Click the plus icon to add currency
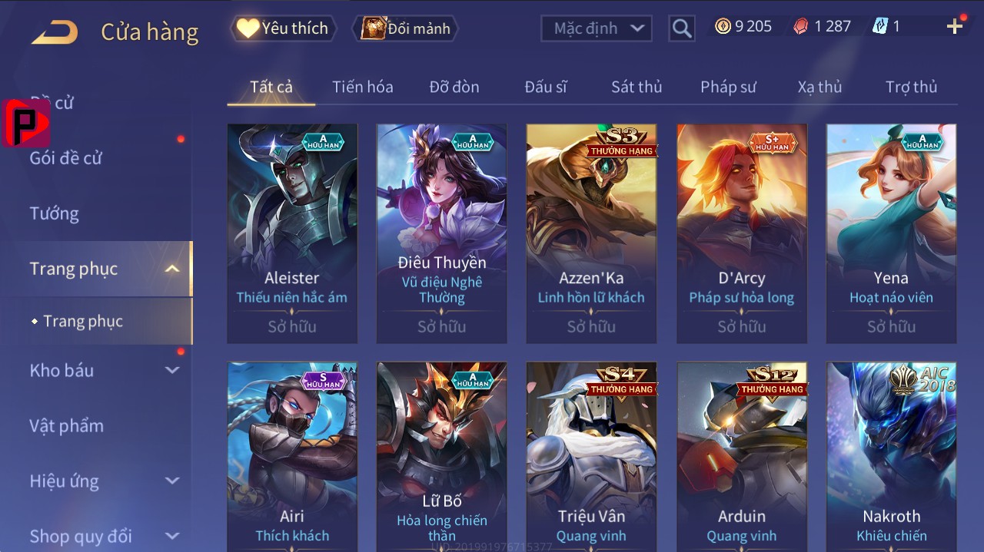The image size is (984, 552). (955, 27)
